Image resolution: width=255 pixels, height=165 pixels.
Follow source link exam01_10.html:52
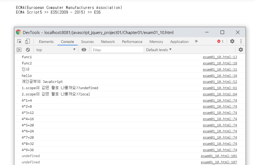[x=220, y=82]
